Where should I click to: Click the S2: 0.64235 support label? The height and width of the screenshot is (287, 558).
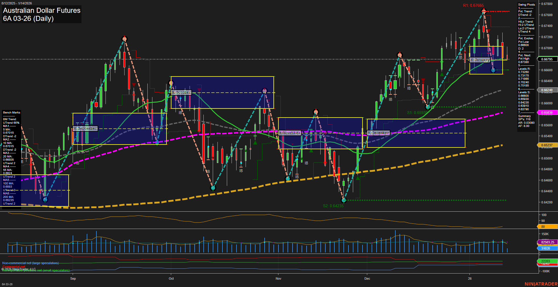tap(333, 206)
